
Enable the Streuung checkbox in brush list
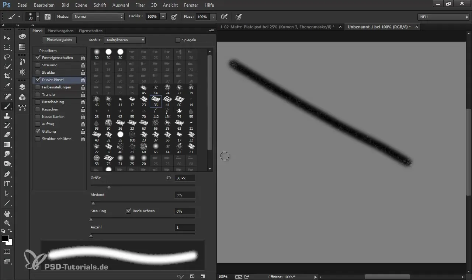pos(38,65)
